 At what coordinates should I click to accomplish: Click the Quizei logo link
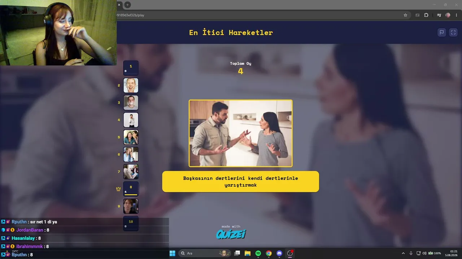click(x=231, y=234)
